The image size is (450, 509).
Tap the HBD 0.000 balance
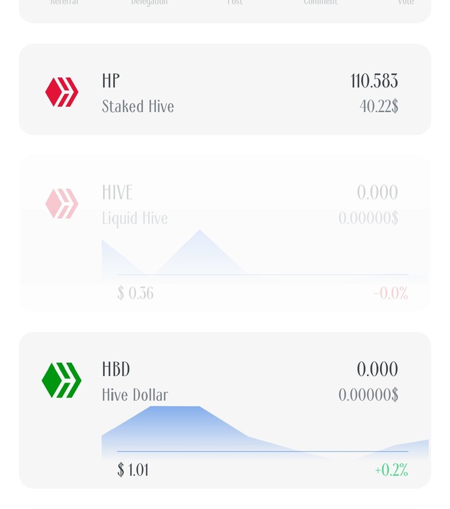point(377,369)
